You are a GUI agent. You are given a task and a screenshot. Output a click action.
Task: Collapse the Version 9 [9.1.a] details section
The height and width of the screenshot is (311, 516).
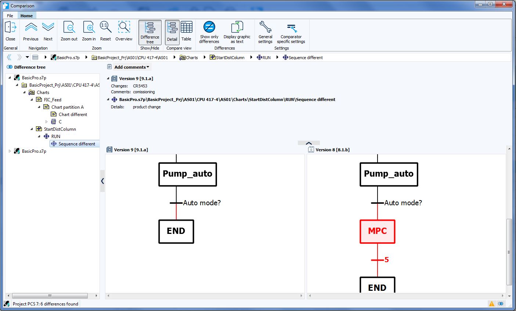point(108,78)
